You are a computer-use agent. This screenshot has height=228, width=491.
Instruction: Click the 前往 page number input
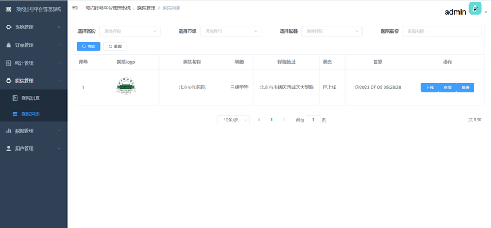coord(313,120)
